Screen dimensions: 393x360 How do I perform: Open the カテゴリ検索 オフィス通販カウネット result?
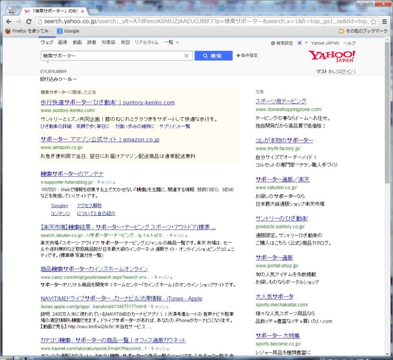pos(113,340)
